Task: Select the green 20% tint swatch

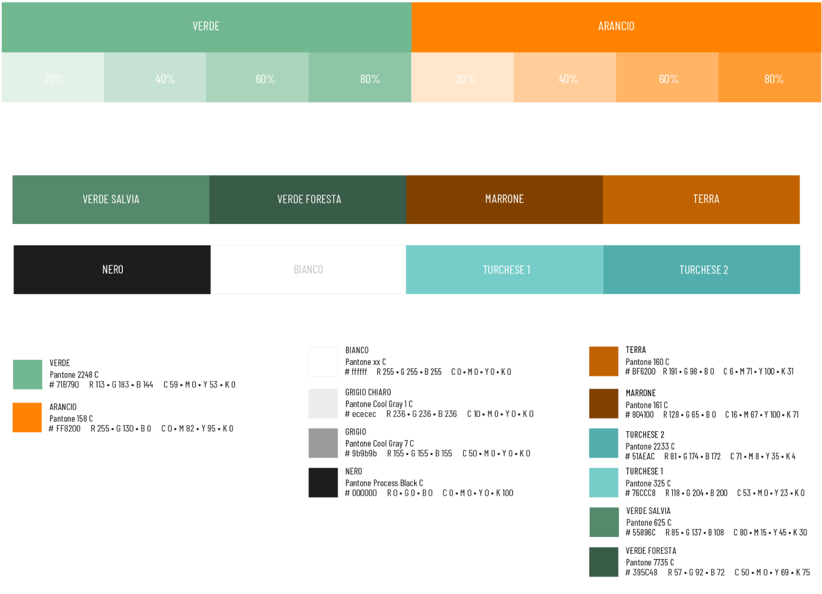Action: [x=53, y=78]
